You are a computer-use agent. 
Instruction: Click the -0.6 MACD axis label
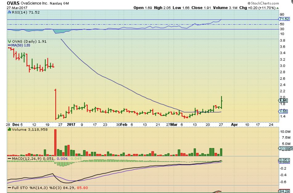point(283,182)
